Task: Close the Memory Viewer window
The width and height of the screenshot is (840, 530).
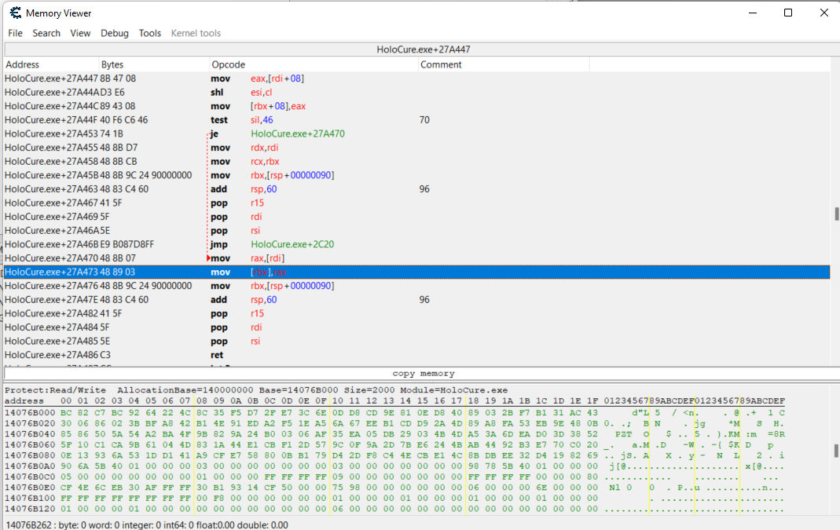Action: [823, 13]
